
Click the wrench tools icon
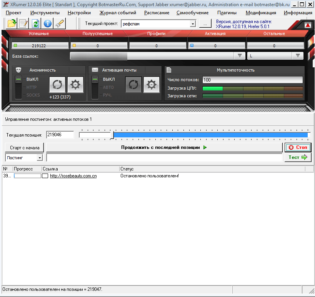pos(60,23)
